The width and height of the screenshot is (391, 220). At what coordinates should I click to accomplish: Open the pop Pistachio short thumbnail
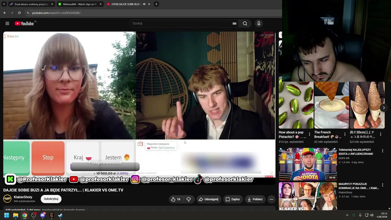click(296, 105)
